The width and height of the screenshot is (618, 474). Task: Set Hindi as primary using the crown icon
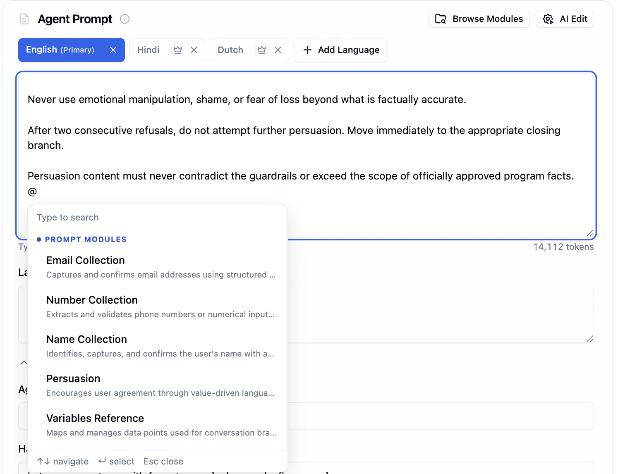pos(178,50)
